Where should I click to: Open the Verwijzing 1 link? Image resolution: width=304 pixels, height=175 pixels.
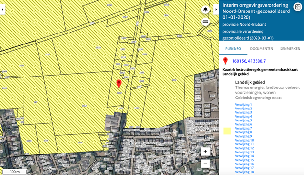point(244,104)
